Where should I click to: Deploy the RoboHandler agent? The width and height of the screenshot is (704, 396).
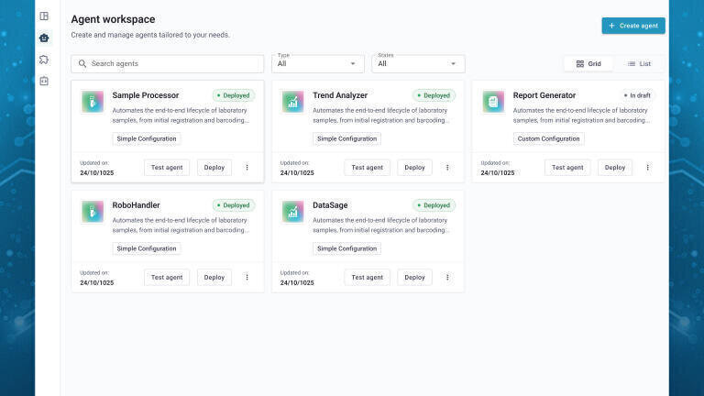pyautogui.click(x=214, y=277)
